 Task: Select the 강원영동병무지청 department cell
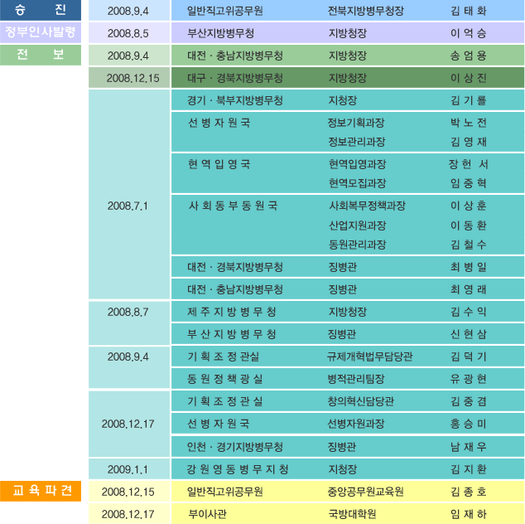(x=238, y=469)
